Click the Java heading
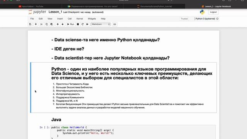Screen dimensions: 247x139 click(x=56, y=120)
